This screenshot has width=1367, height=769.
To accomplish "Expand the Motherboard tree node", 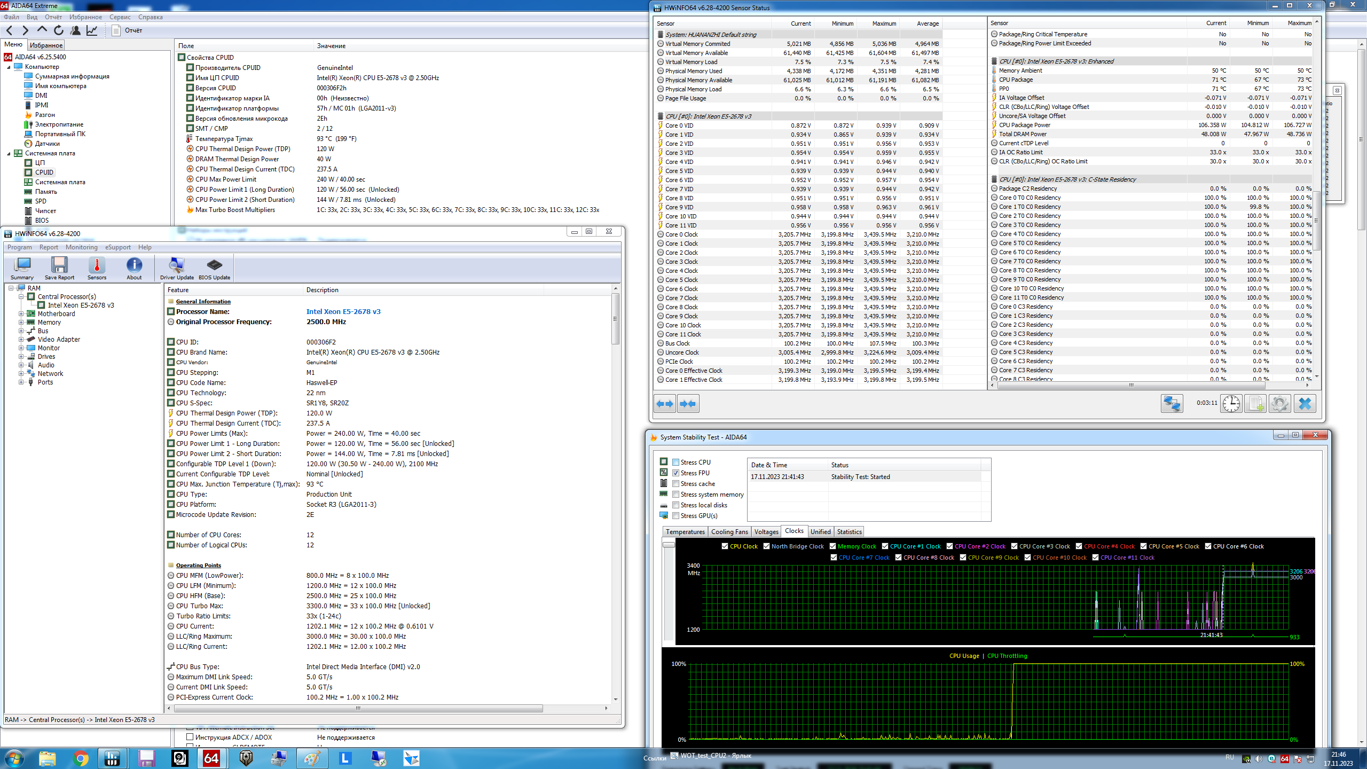I will tap(21, 314).
